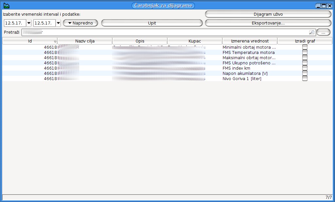Focus the Pretraži search input field
Screen dimensions: 335x202
coord(164,32)
